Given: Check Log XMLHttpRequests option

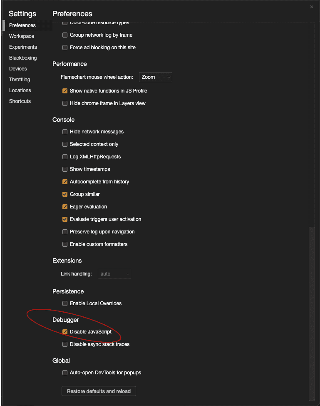Looking at the screenshot, I should pyautogui.click(x=65, y=157).
